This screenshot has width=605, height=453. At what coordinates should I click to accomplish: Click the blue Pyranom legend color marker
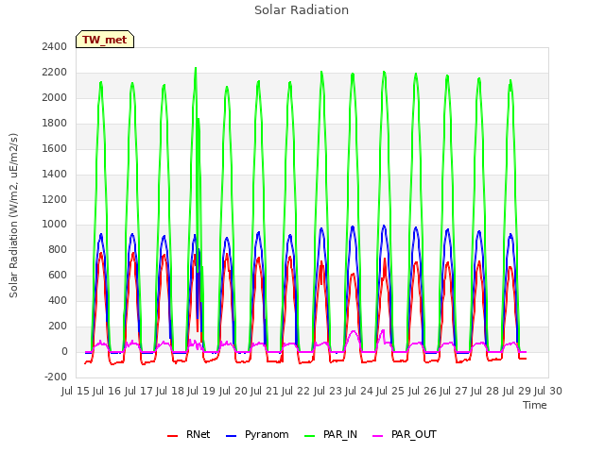point(231,436)
